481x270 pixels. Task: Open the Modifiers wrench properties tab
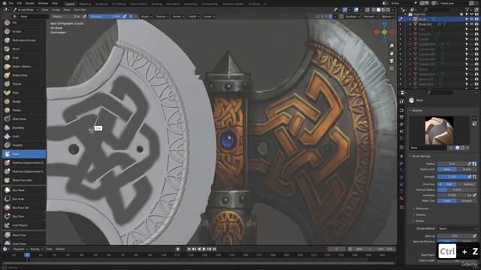[401, 163]
